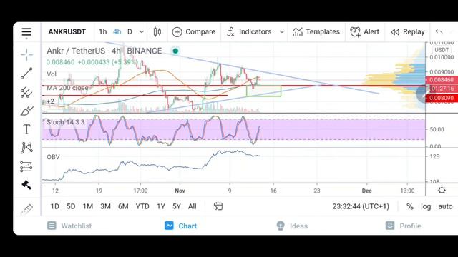Screen dimensions: 458x257
Task: Set date range to YTD
Action: tap(142, 206)
